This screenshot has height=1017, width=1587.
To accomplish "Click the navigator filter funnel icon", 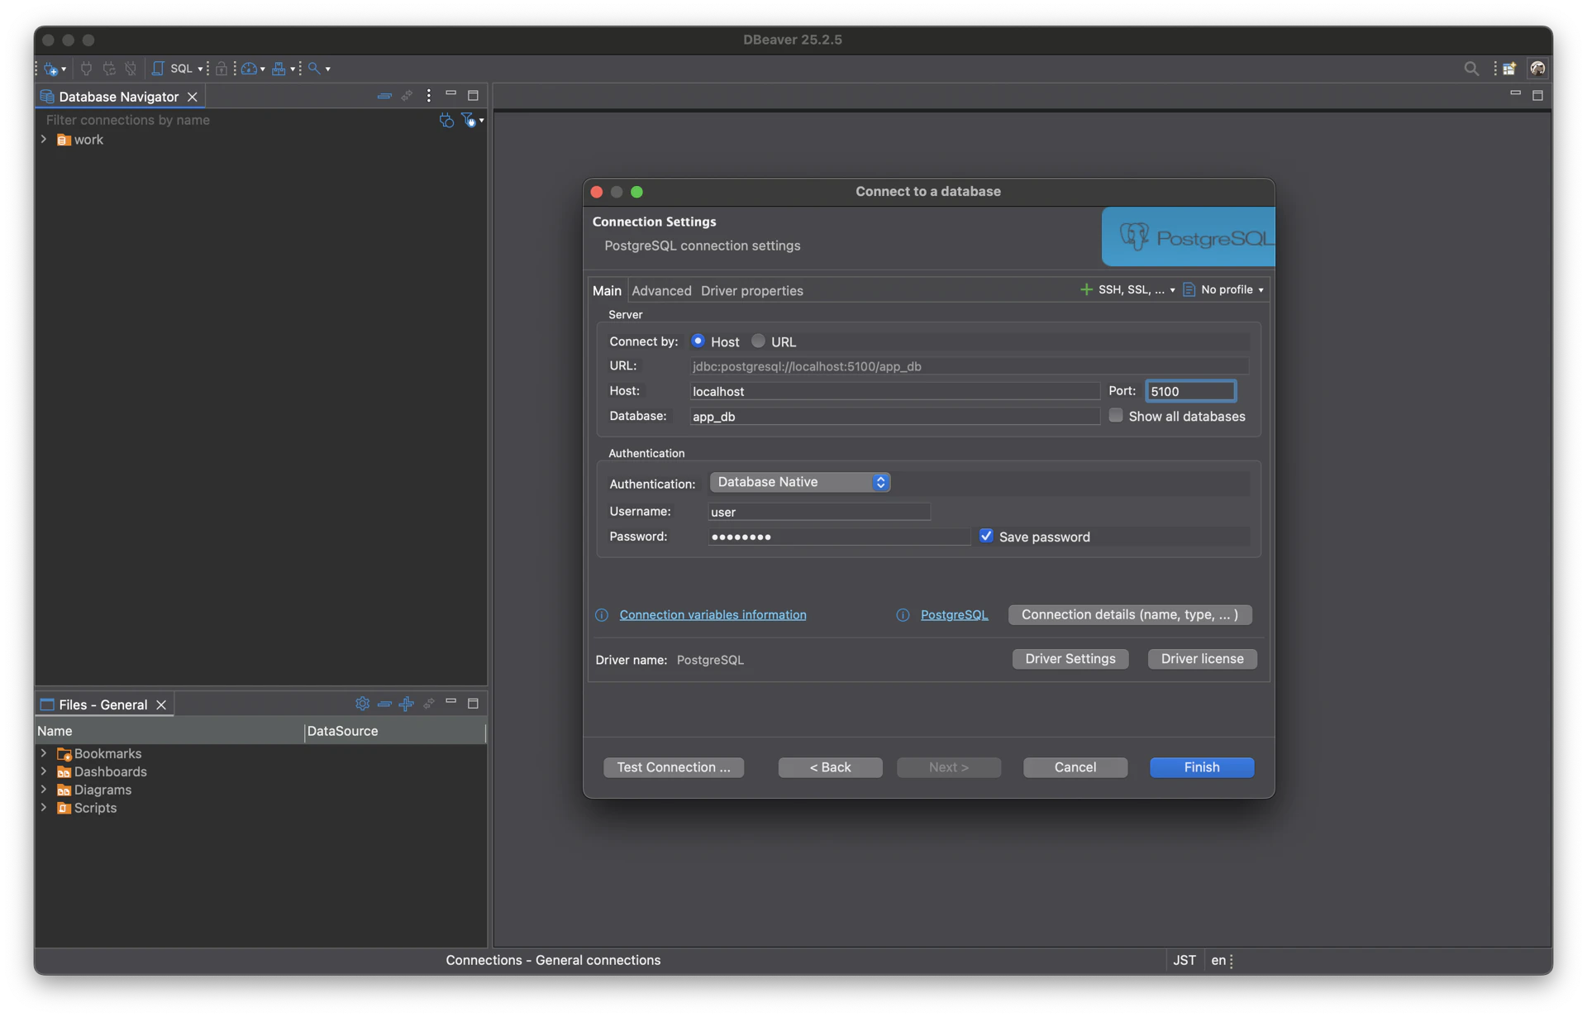I will 469,121.
